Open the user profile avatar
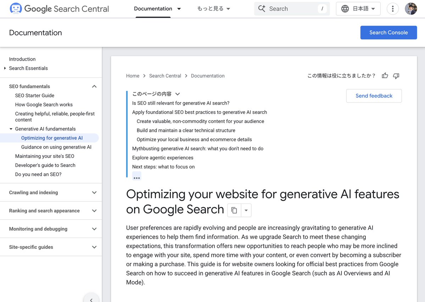The image size is (425, 302). click(x=410, y=9)
